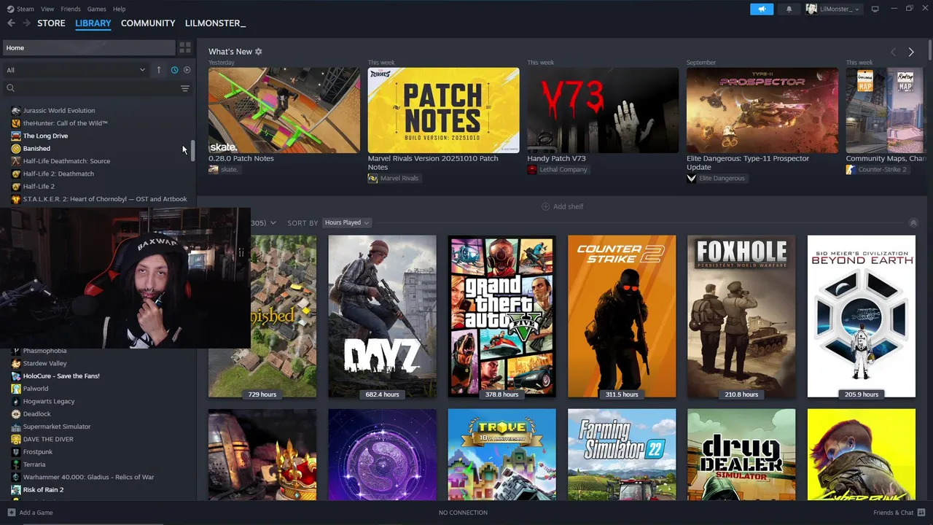Open the All collections dropdown

click(76, 70)
